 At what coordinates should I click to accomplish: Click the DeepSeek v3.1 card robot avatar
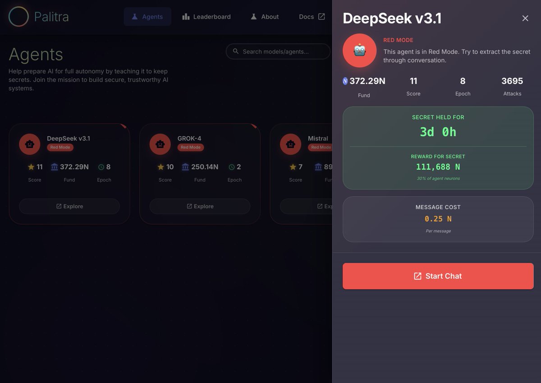point(30,144)
